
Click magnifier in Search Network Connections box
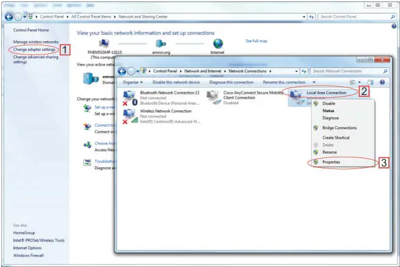[x=385, y=71]
